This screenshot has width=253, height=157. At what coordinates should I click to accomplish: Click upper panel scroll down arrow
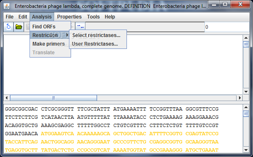(x=246, y=92)
